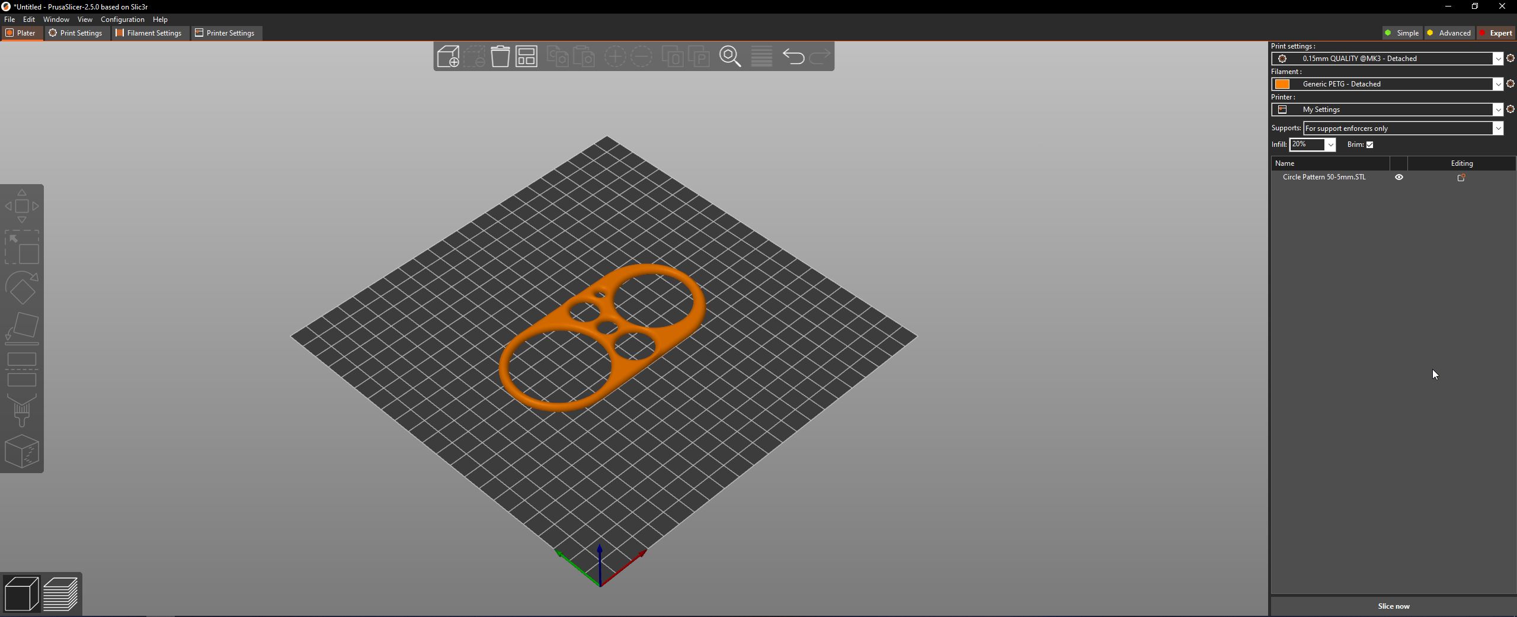The height and width of the screenshot is (617, 1517).
Task: Click the Infill 20% input field
Action: point(1307,144)
